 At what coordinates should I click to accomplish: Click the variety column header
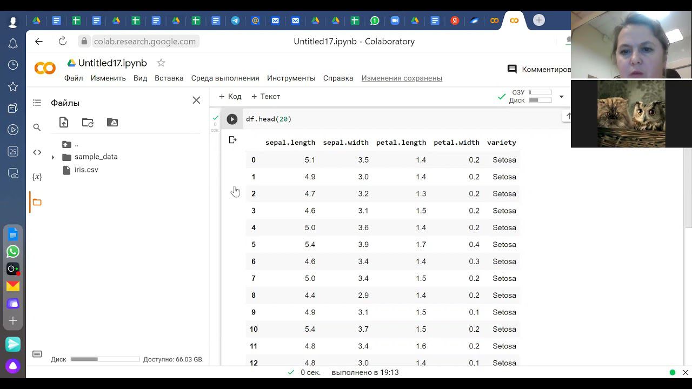pyautogui.click(x=501, y=143)
